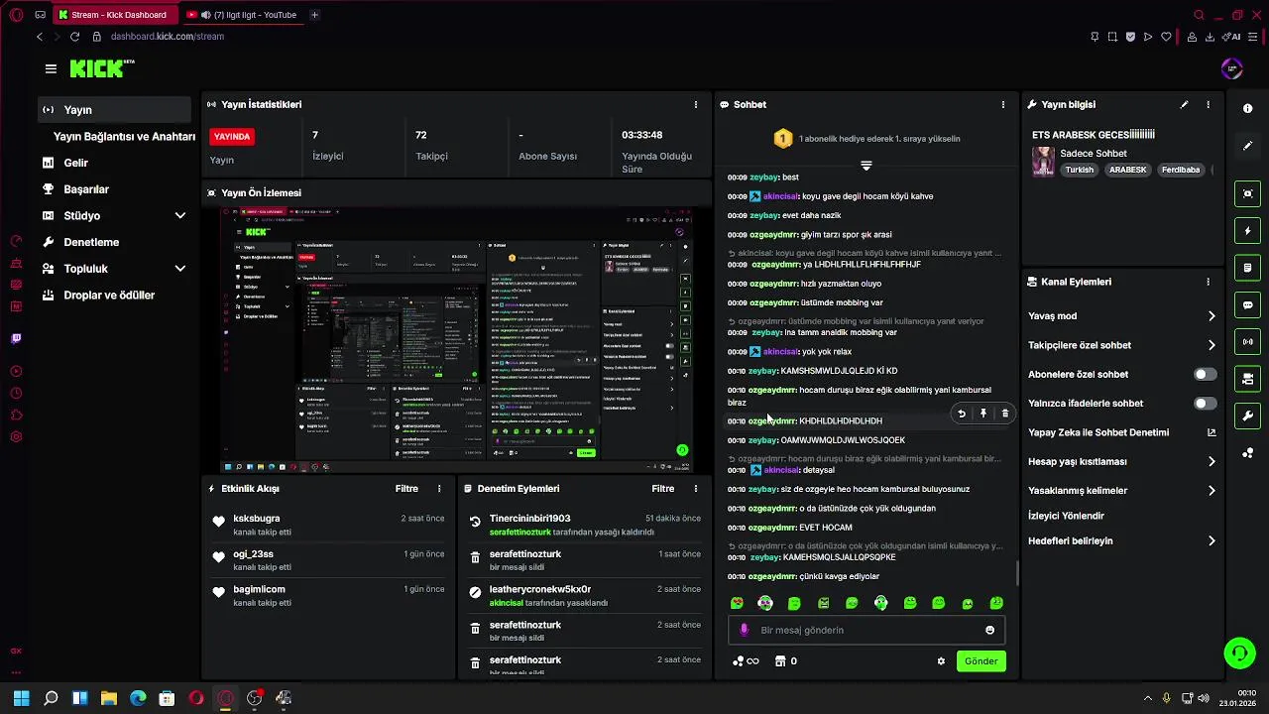Viewport: 1269px width, 714px height.
Task: Click the ARABESK tag in stream info
Action: pos(1127,170)
